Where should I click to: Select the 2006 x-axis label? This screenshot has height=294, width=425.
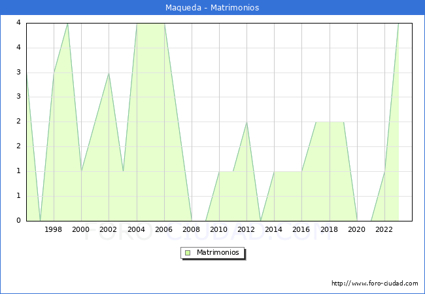163,229
